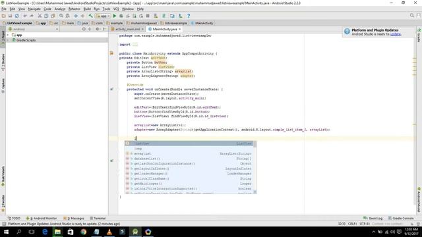
Task: Click the Windows Start button
Action: (x=6, y=232)
